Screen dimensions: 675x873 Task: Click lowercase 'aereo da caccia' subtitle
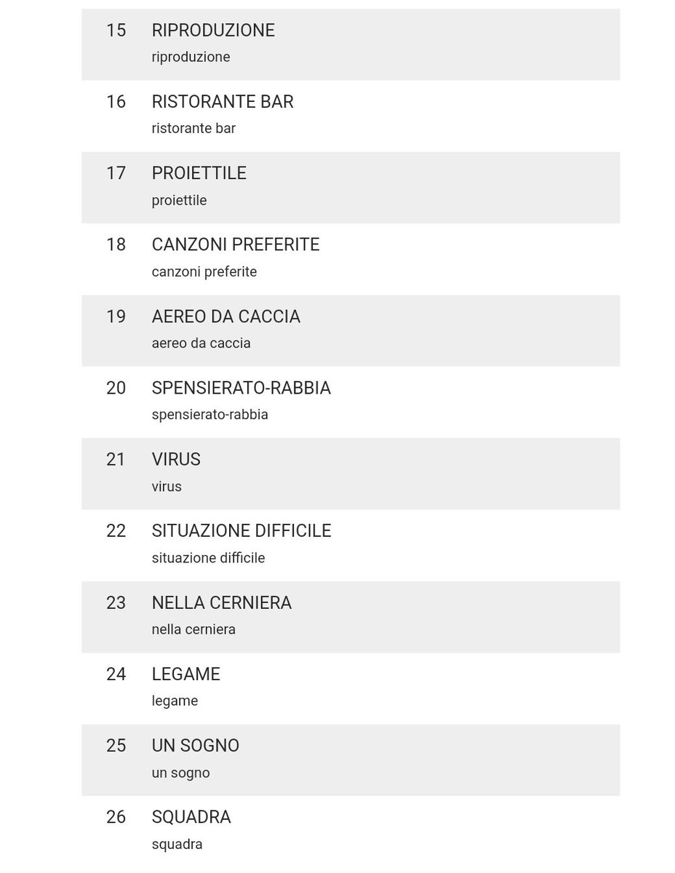[x=201, y=343]
